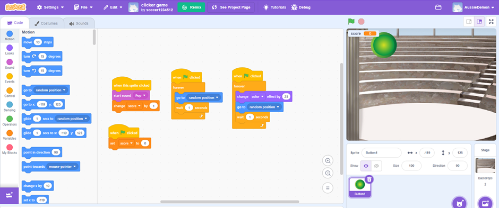The height and width of the screenshot is (208, 499).
Task: Open set score variable dropdown
Action: [x=126, y=143]
